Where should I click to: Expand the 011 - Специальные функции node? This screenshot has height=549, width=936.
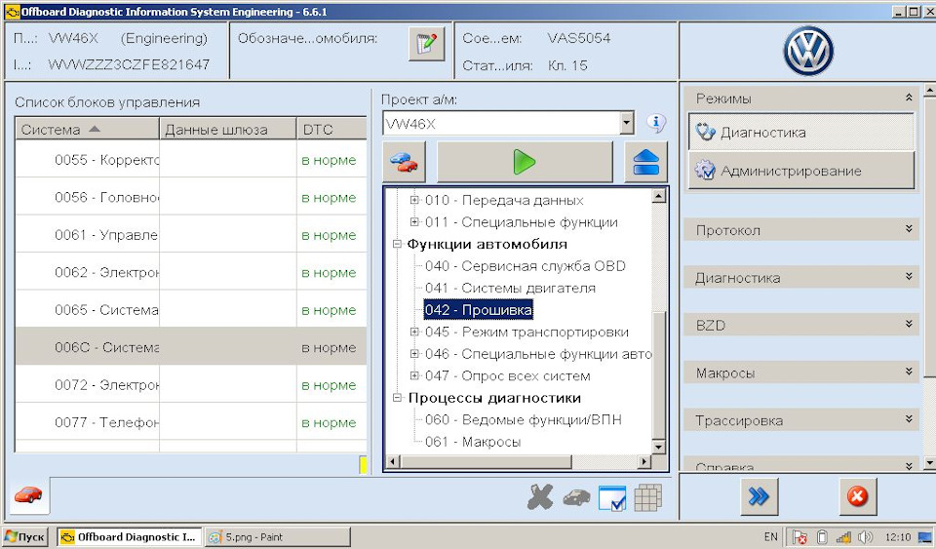coord(414,222)
